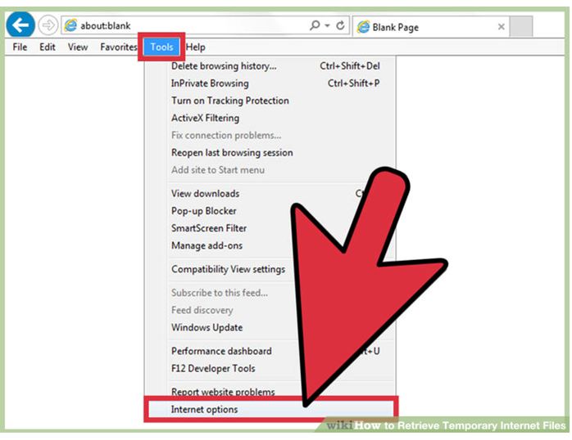
Task: Click the Internet Explorer icon in address bar
Action: click(x=70, y=25)
